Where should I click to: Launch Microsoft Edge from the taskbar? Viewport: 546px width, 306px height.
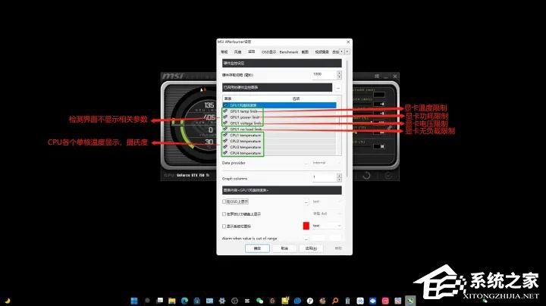184,301
